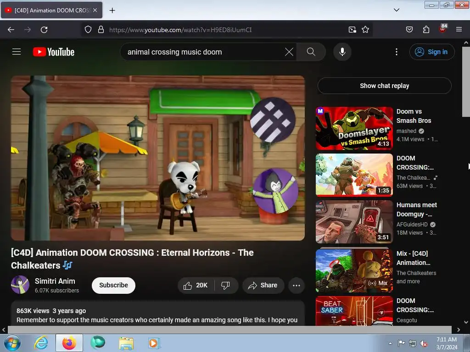470x352 pixels.
Task: Open File Explorer folder on taskbar
Action: click(126, 343)
